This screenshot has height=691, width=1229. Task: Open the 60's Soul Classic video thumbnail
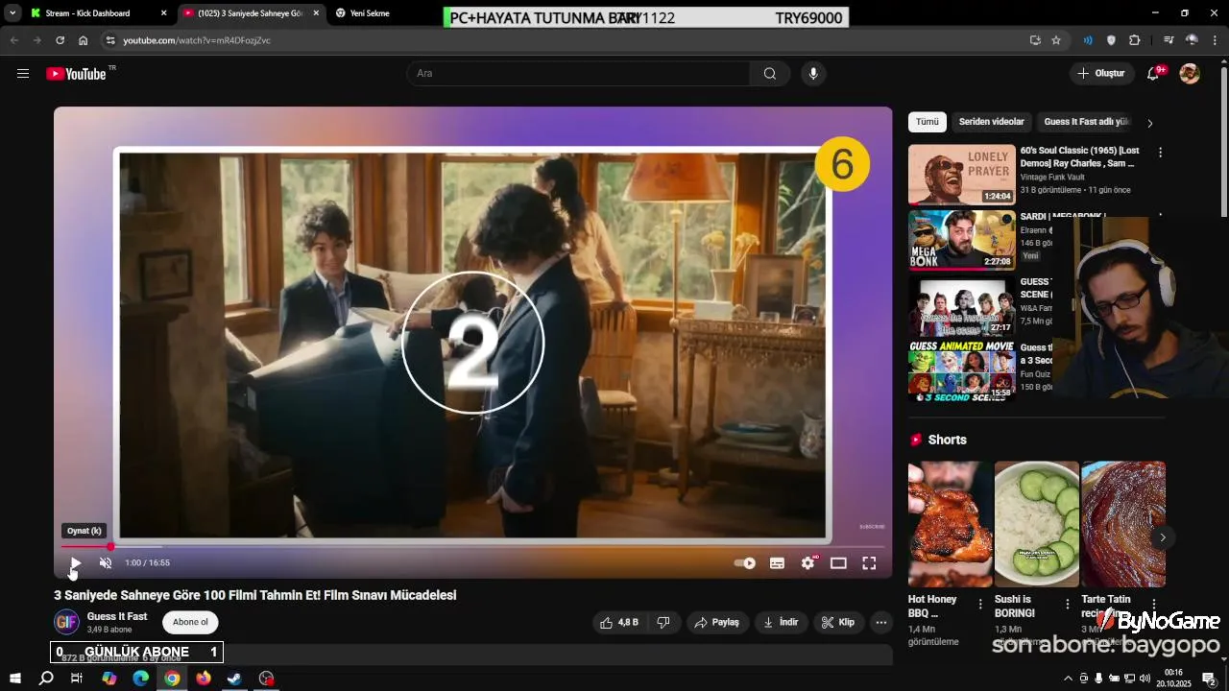click(962, 175)
